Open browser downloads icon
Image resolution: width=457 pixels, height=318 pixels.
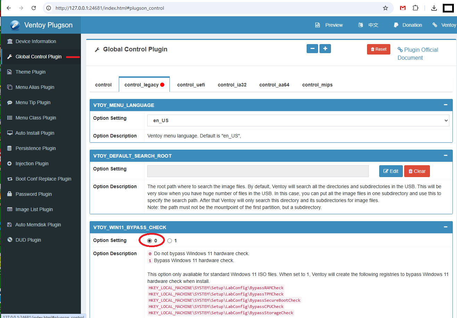434,8
